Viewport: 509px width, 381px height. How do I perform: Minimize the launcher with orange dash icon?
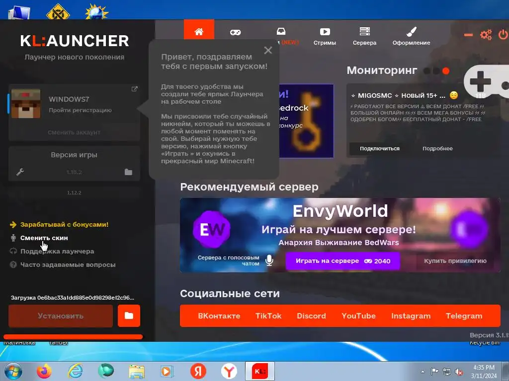click(x=468, y=35)
